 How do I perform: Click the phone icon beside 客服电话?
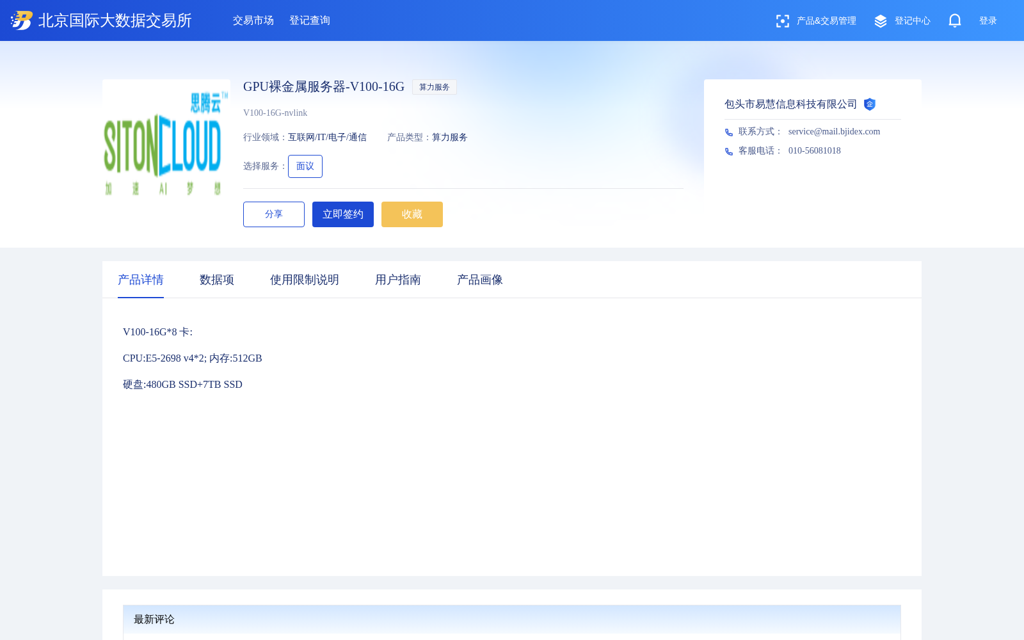(729, 152)
